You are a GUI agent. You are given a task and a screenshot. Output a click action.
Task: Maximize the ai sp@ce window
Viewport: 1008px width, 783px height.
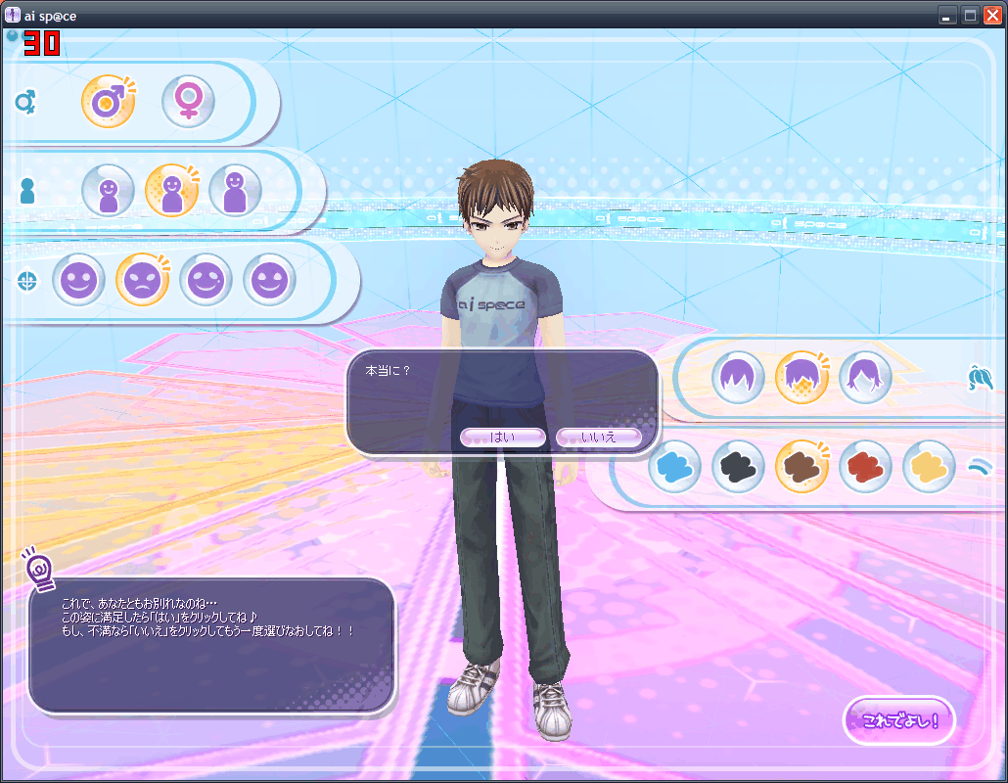coord(970,16)
